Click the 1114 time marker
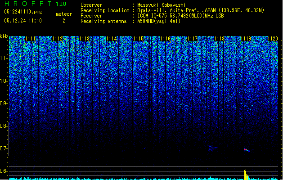Image resolution: width=283 pixels, height=180 pixels. tap(112, 39)
